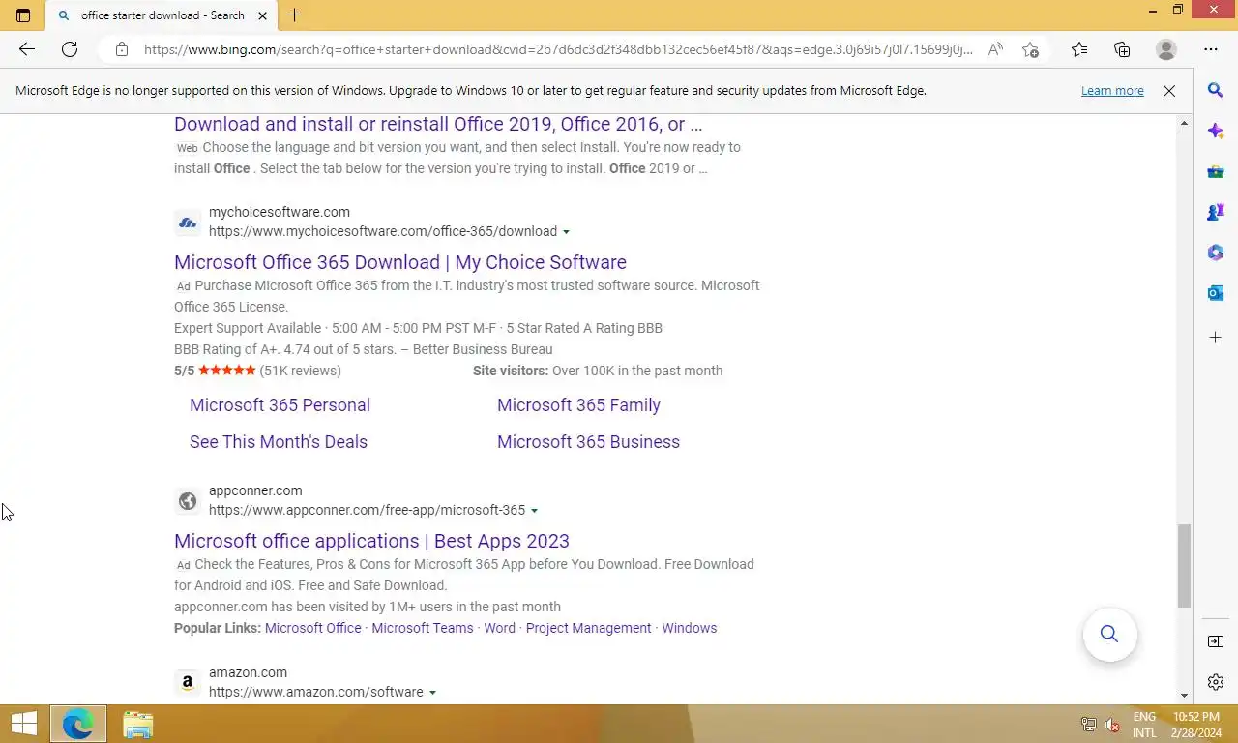The height and width of the screenshot is (743, 1238).
Task: Click the page vertical scrollbar thumb
Action: (1184, 566)
